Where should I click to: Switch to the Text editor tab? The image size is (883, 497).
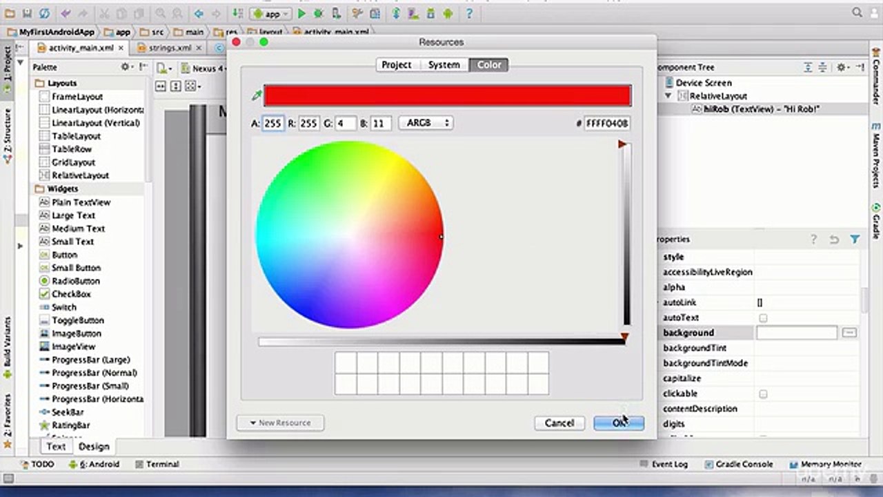coord(56,447)
